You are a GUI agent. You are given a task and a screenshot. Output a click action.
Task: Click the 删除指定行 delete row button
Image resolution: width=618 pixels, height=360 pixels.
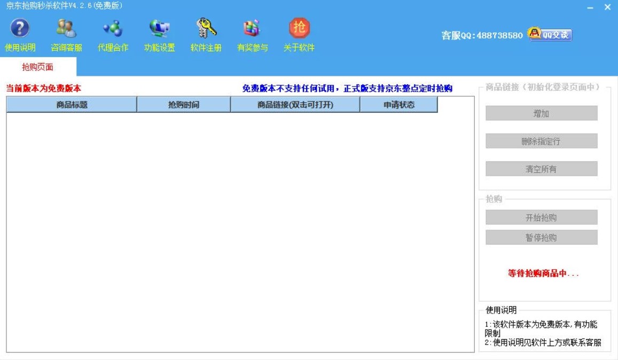[x=541, y=140]
